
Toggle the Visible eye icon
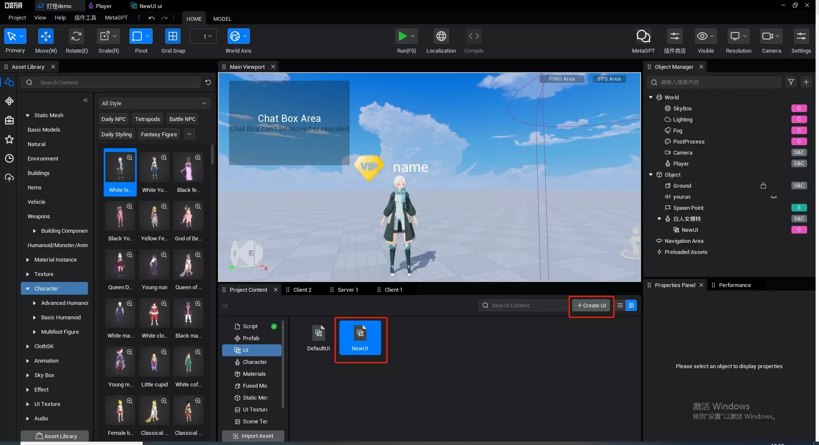pos(702,37)
